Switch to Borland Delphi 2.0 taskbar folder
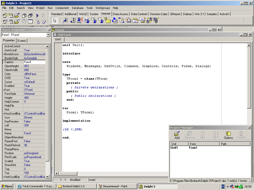 click(77, 186)
